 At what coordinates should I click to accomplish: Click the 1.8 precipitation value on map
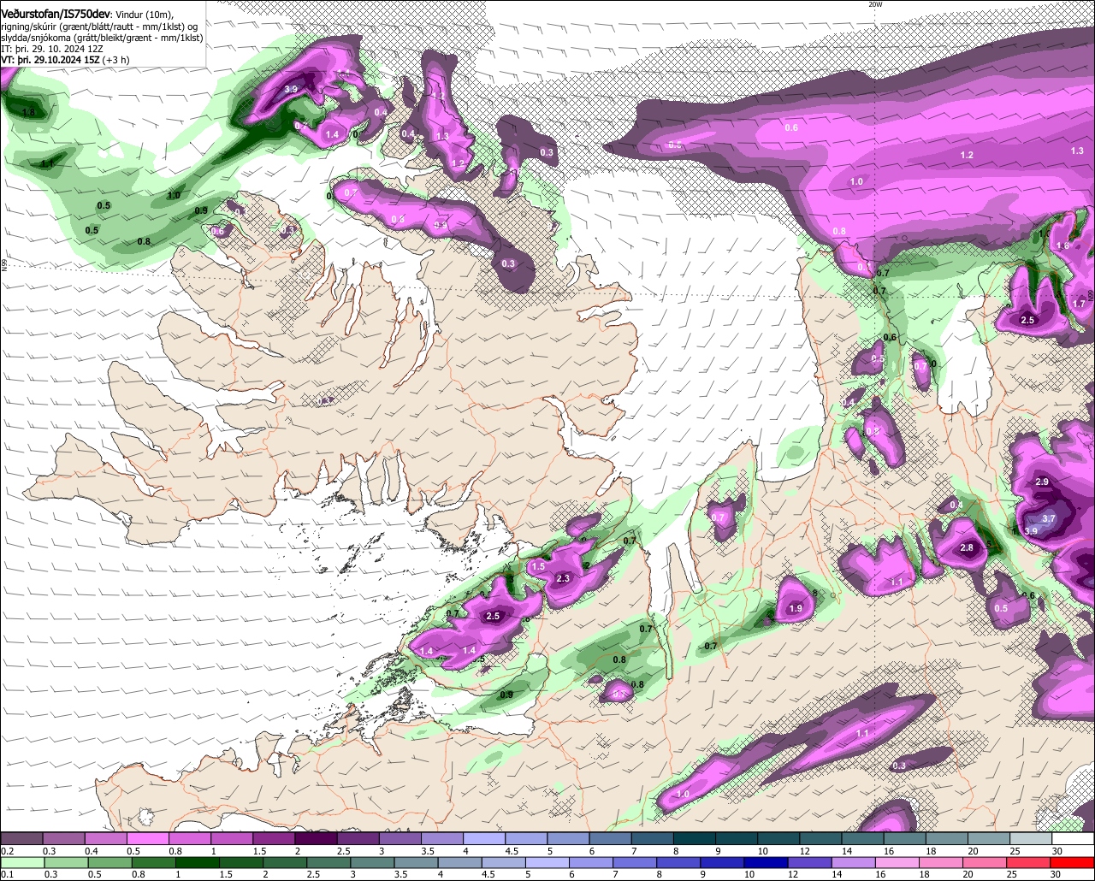click(x=28, y=112)
